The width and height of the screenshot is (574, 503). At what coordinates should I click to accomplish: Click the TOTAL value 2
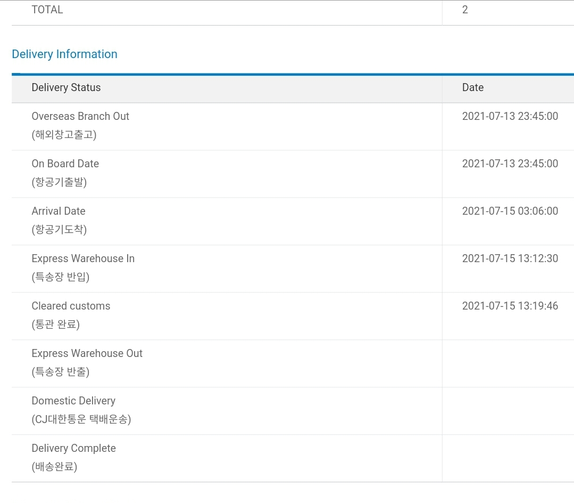pyautogui.click(x=465, y=10)
